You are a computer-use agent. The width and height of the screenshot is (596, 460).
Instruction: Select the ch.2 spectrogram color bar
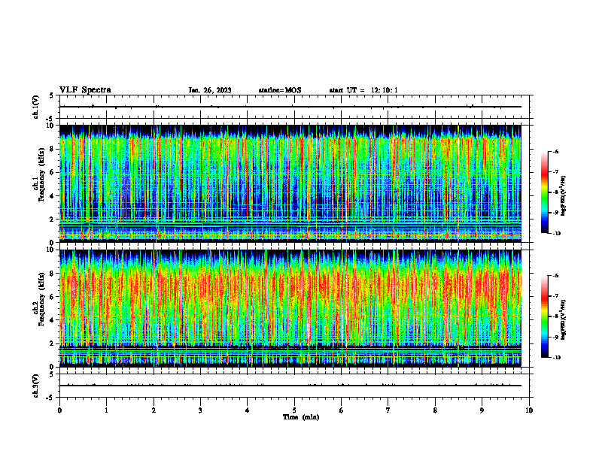(544, 316)
